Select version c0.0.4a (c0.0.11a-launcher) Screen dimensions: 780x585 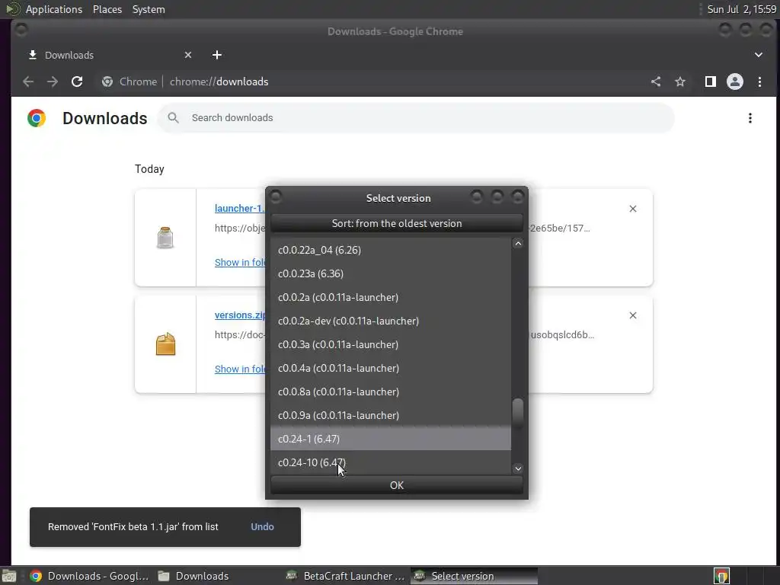(x=391, y=368)
